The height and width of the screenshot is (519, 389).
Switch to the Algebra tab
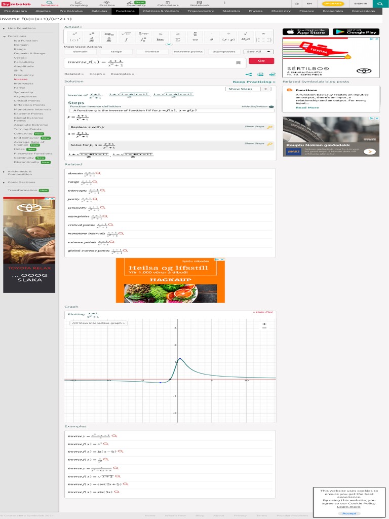click(43, 11)
